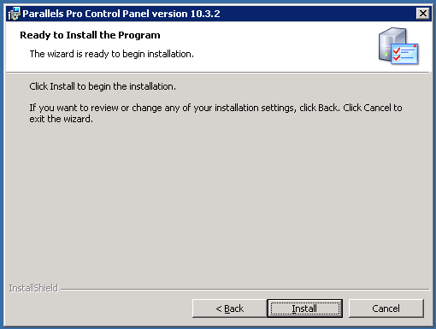Screen dimensions: 436x329
Task: Click the version number 10.3.2 in the title bar
Action: [205, 14]
